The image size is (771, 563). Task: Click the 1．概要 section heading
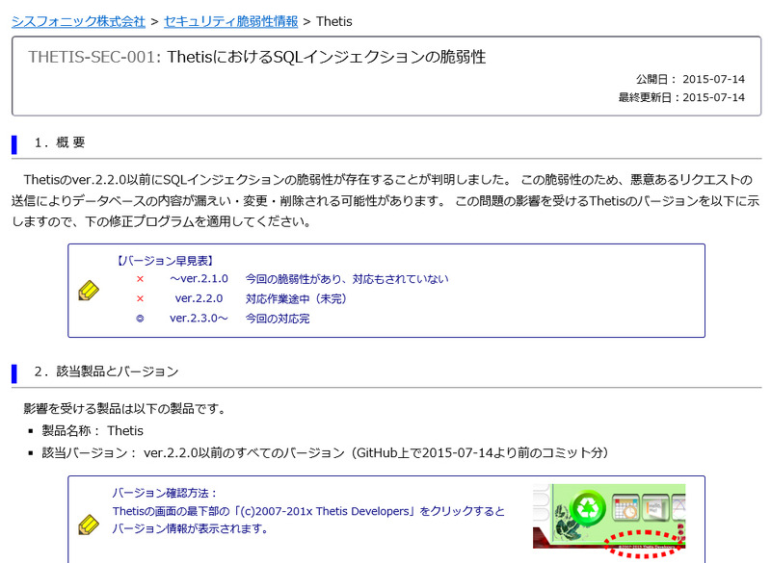click(60, 142)
